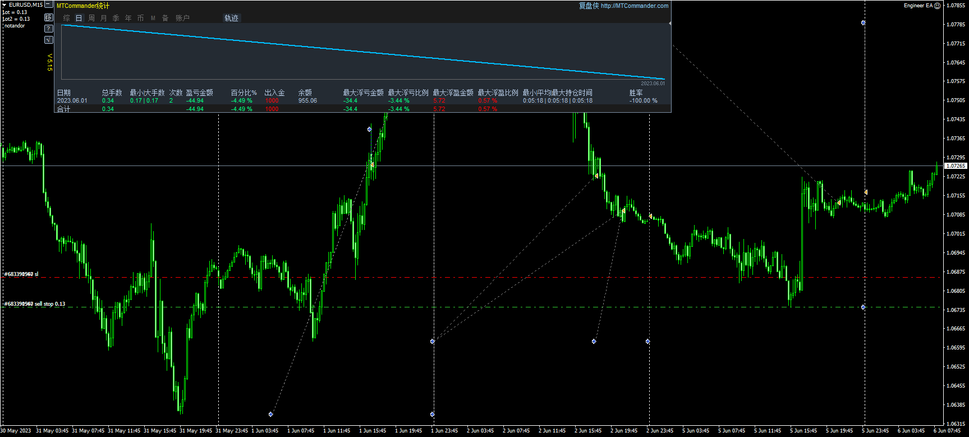
Task: Select the M tab in the statistics panel
Action: point(153,18)
